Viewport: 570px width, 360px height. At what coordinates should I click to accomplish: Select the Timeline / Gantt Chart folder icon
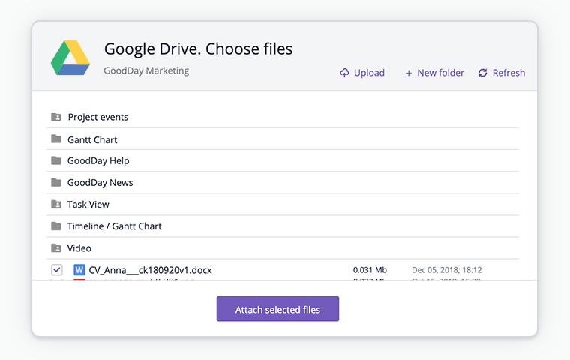56,226
